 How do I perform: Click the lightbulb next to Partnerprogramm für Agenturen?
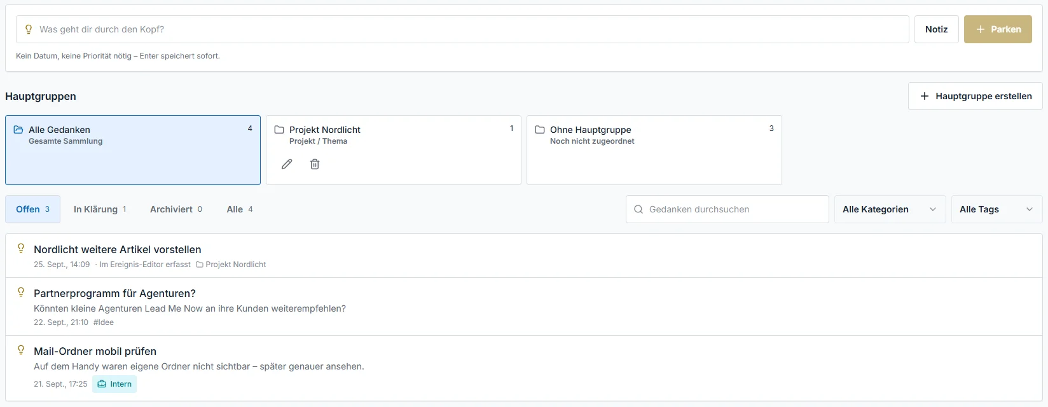[x=21, y=293]
